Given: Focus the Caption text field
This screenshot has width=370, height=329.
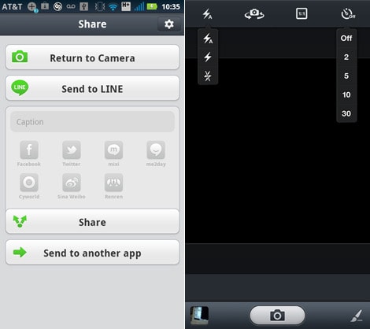Looking at the screenshot, I should (92, 122).
